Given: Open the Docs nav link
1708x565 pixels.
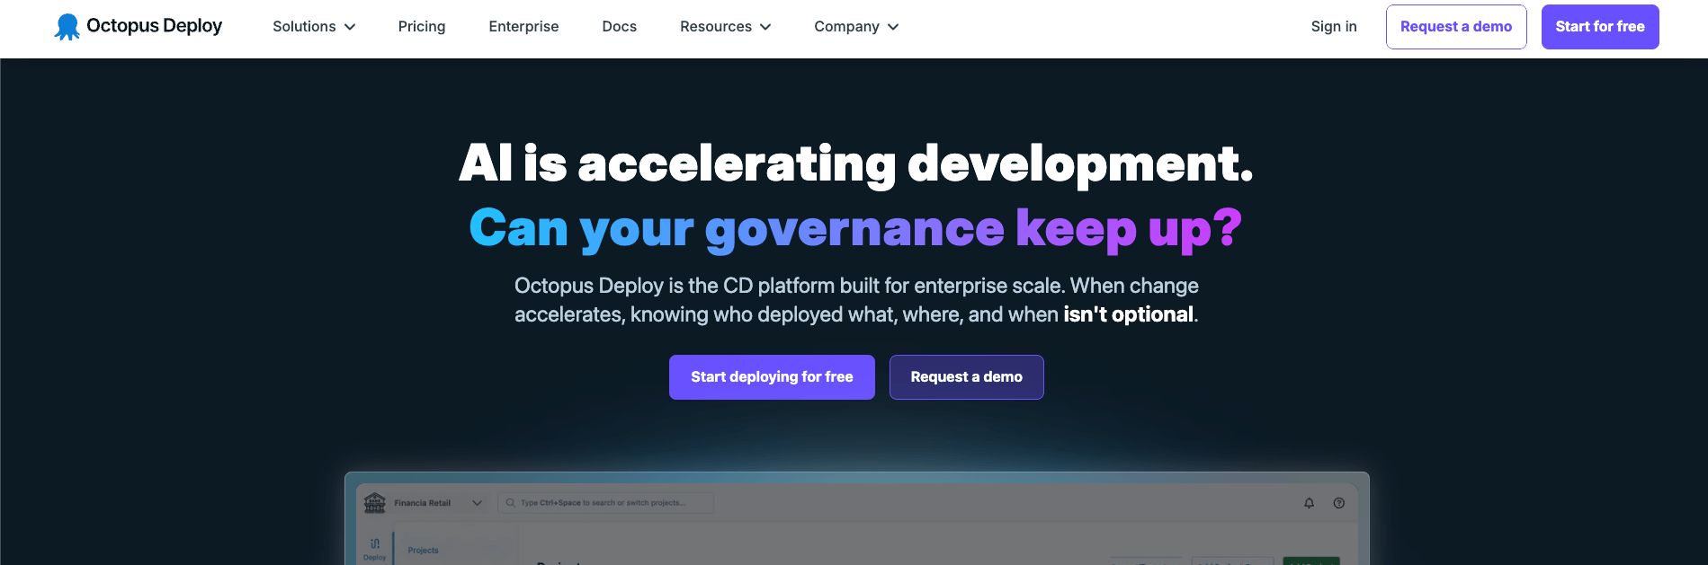Looking at the screenshot, I should tap(620, 27).
